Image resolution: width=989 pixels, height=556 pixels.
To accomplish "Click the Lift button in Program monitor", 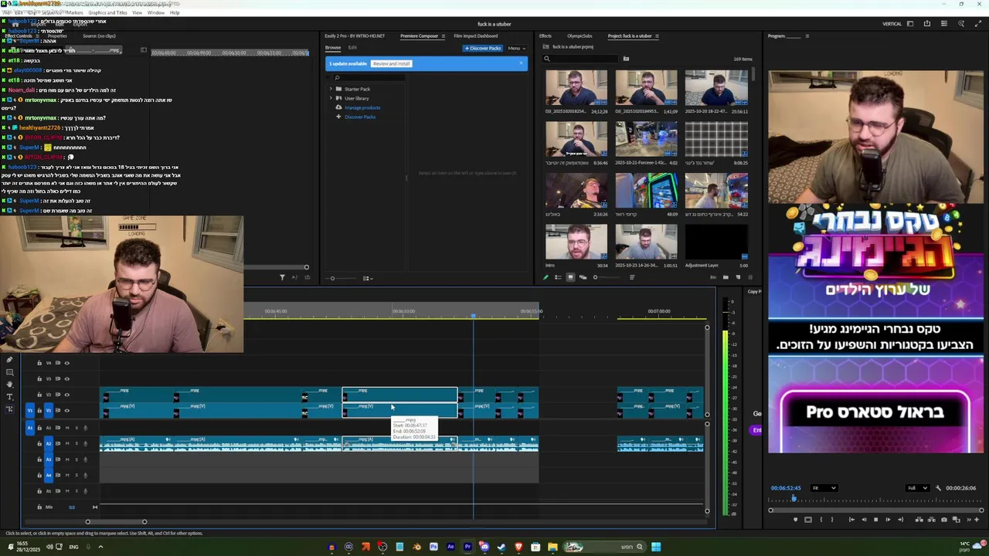I will (919, 520).
